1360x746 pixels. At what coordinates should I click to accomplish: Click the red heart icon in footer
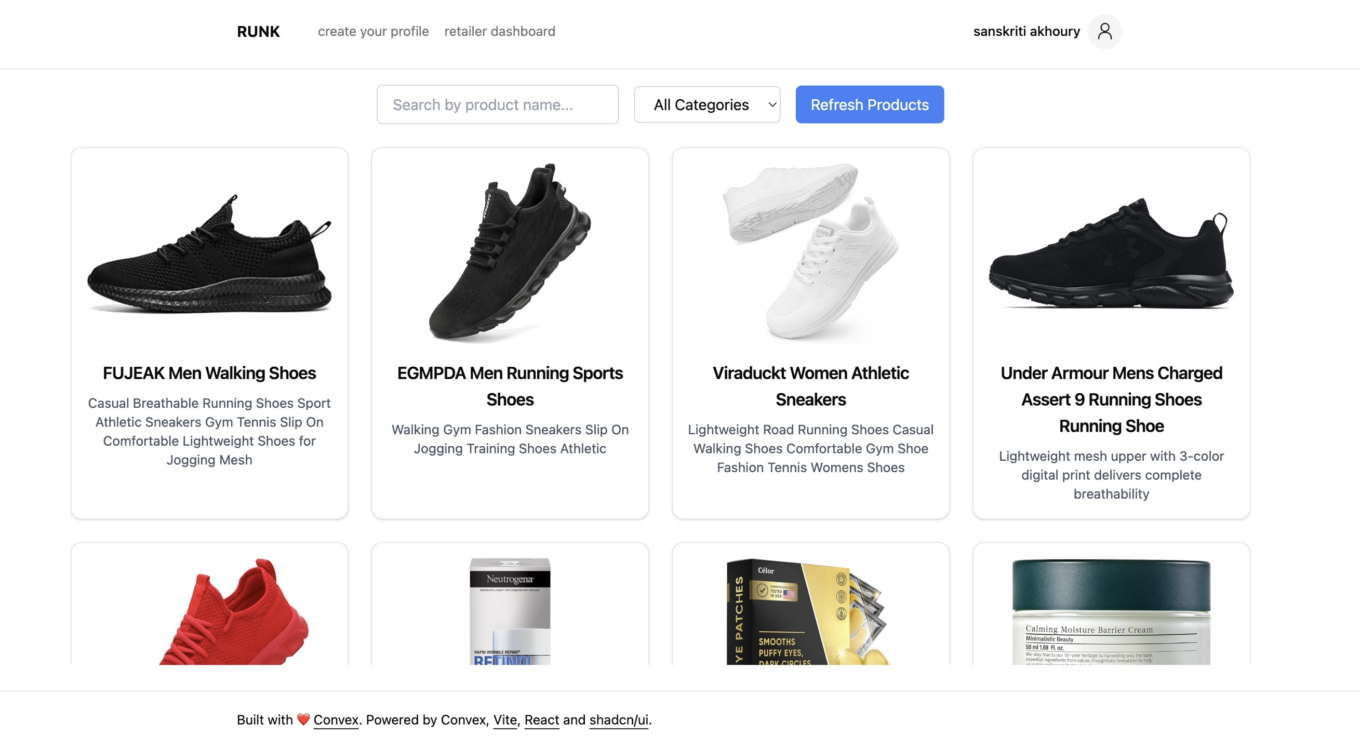click(x=303, y=720)
